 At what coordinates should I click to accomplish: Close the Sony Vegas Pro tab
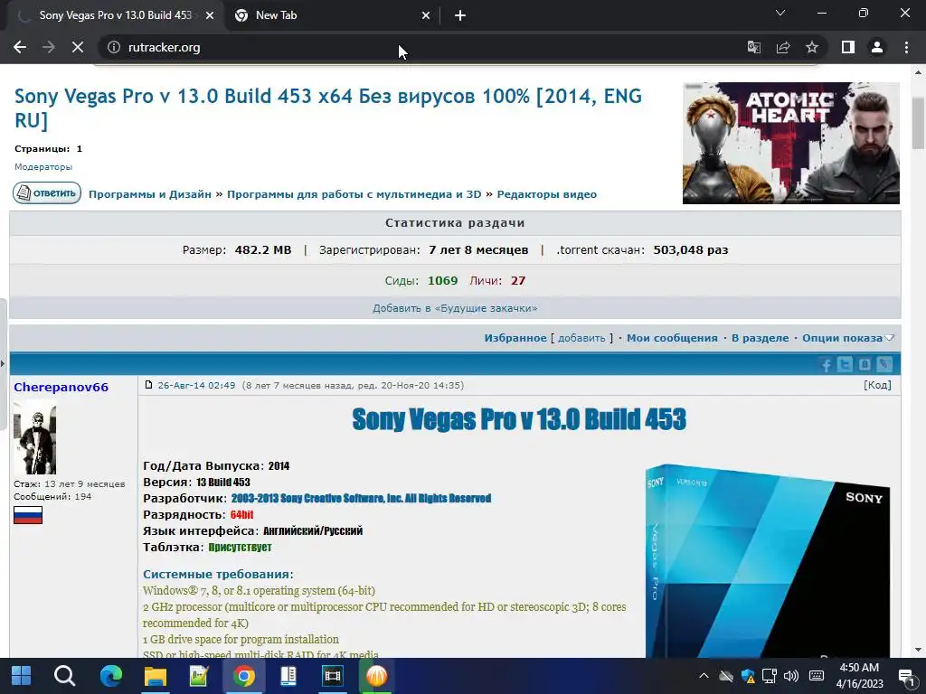click(x=210, y=16)
